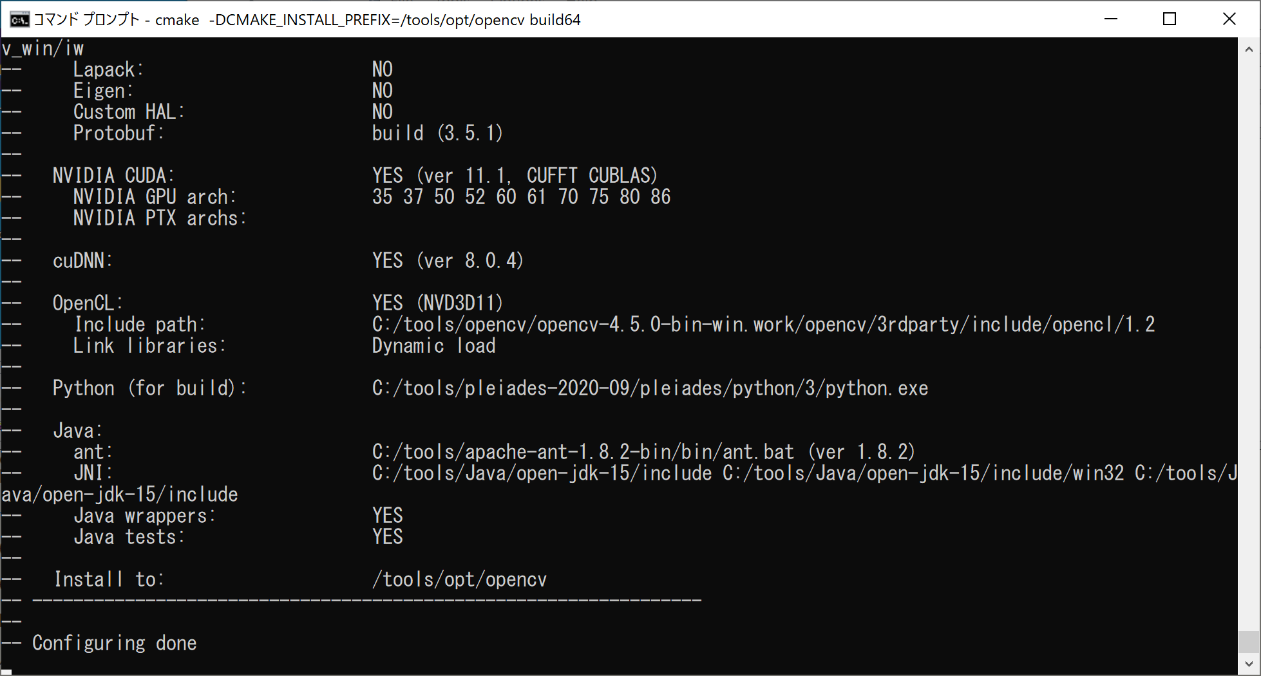Click the 'ant:' label

[x=93, y=452]
